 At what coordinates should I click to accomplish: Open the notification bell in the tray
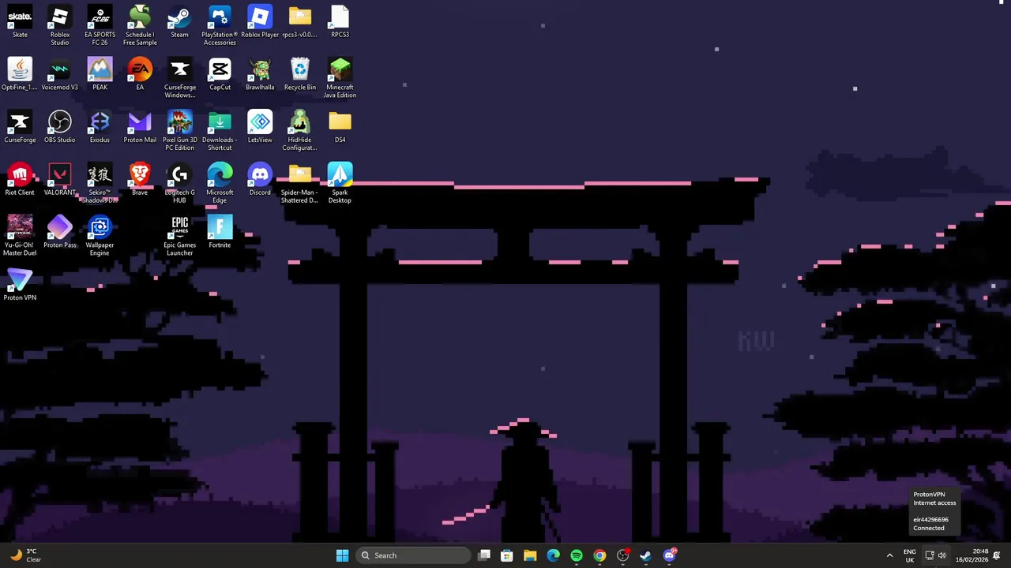pyautogui.click(x=997, y=555)
